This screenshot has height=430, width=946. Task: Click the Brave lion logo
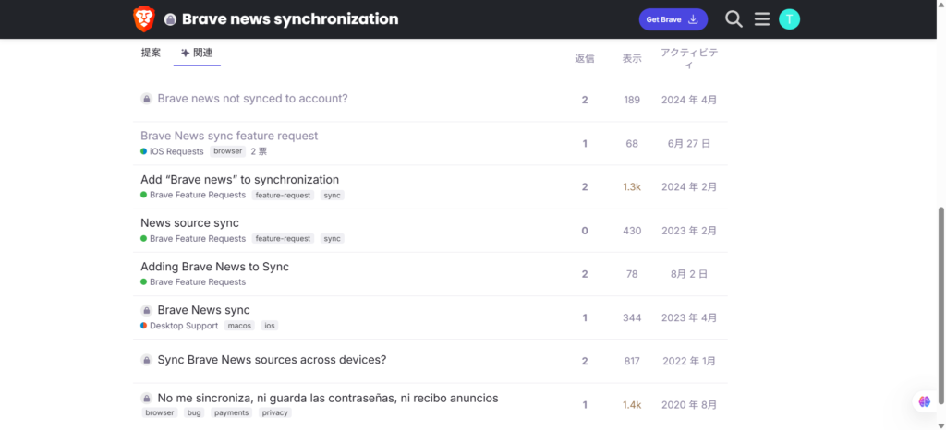pyautogui.click(x=143, y=19)
